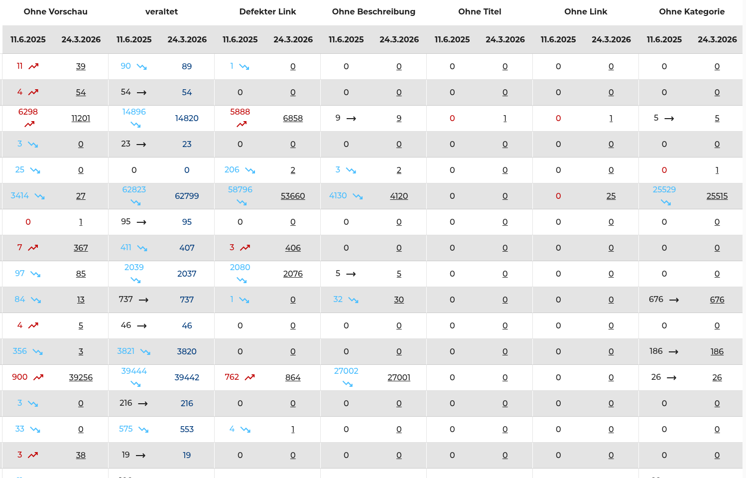
Task: Follow the underlined 53660 link
Action: [293, 196]
